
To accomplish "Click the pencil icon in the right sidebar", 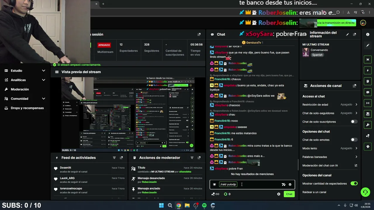I will [368, 45].
